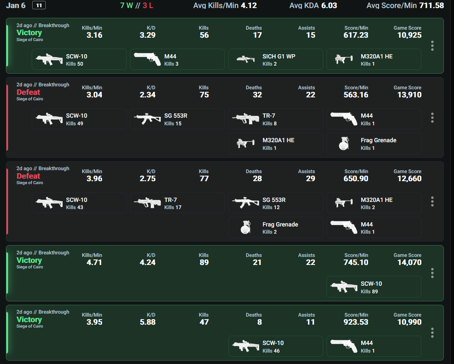Click Score/Min value 923.53

click(x=356, y=322)
